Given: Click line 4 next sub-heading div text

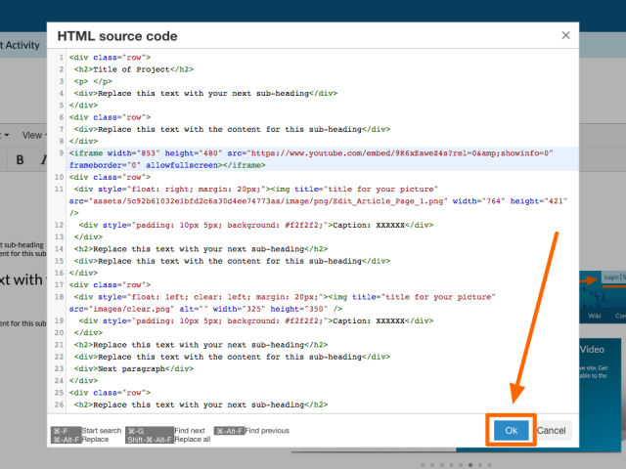Looking at the screenshot, I should [205, 94].
